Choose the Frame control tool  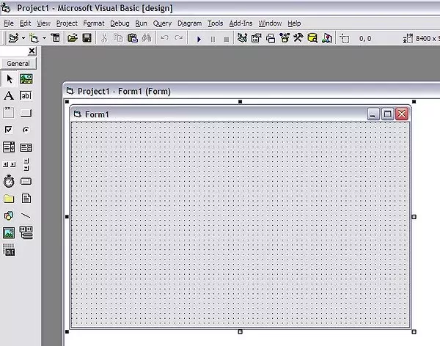click(10, 113)
